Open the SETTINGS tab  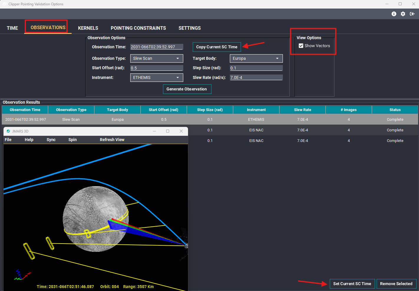pos(189,28)
